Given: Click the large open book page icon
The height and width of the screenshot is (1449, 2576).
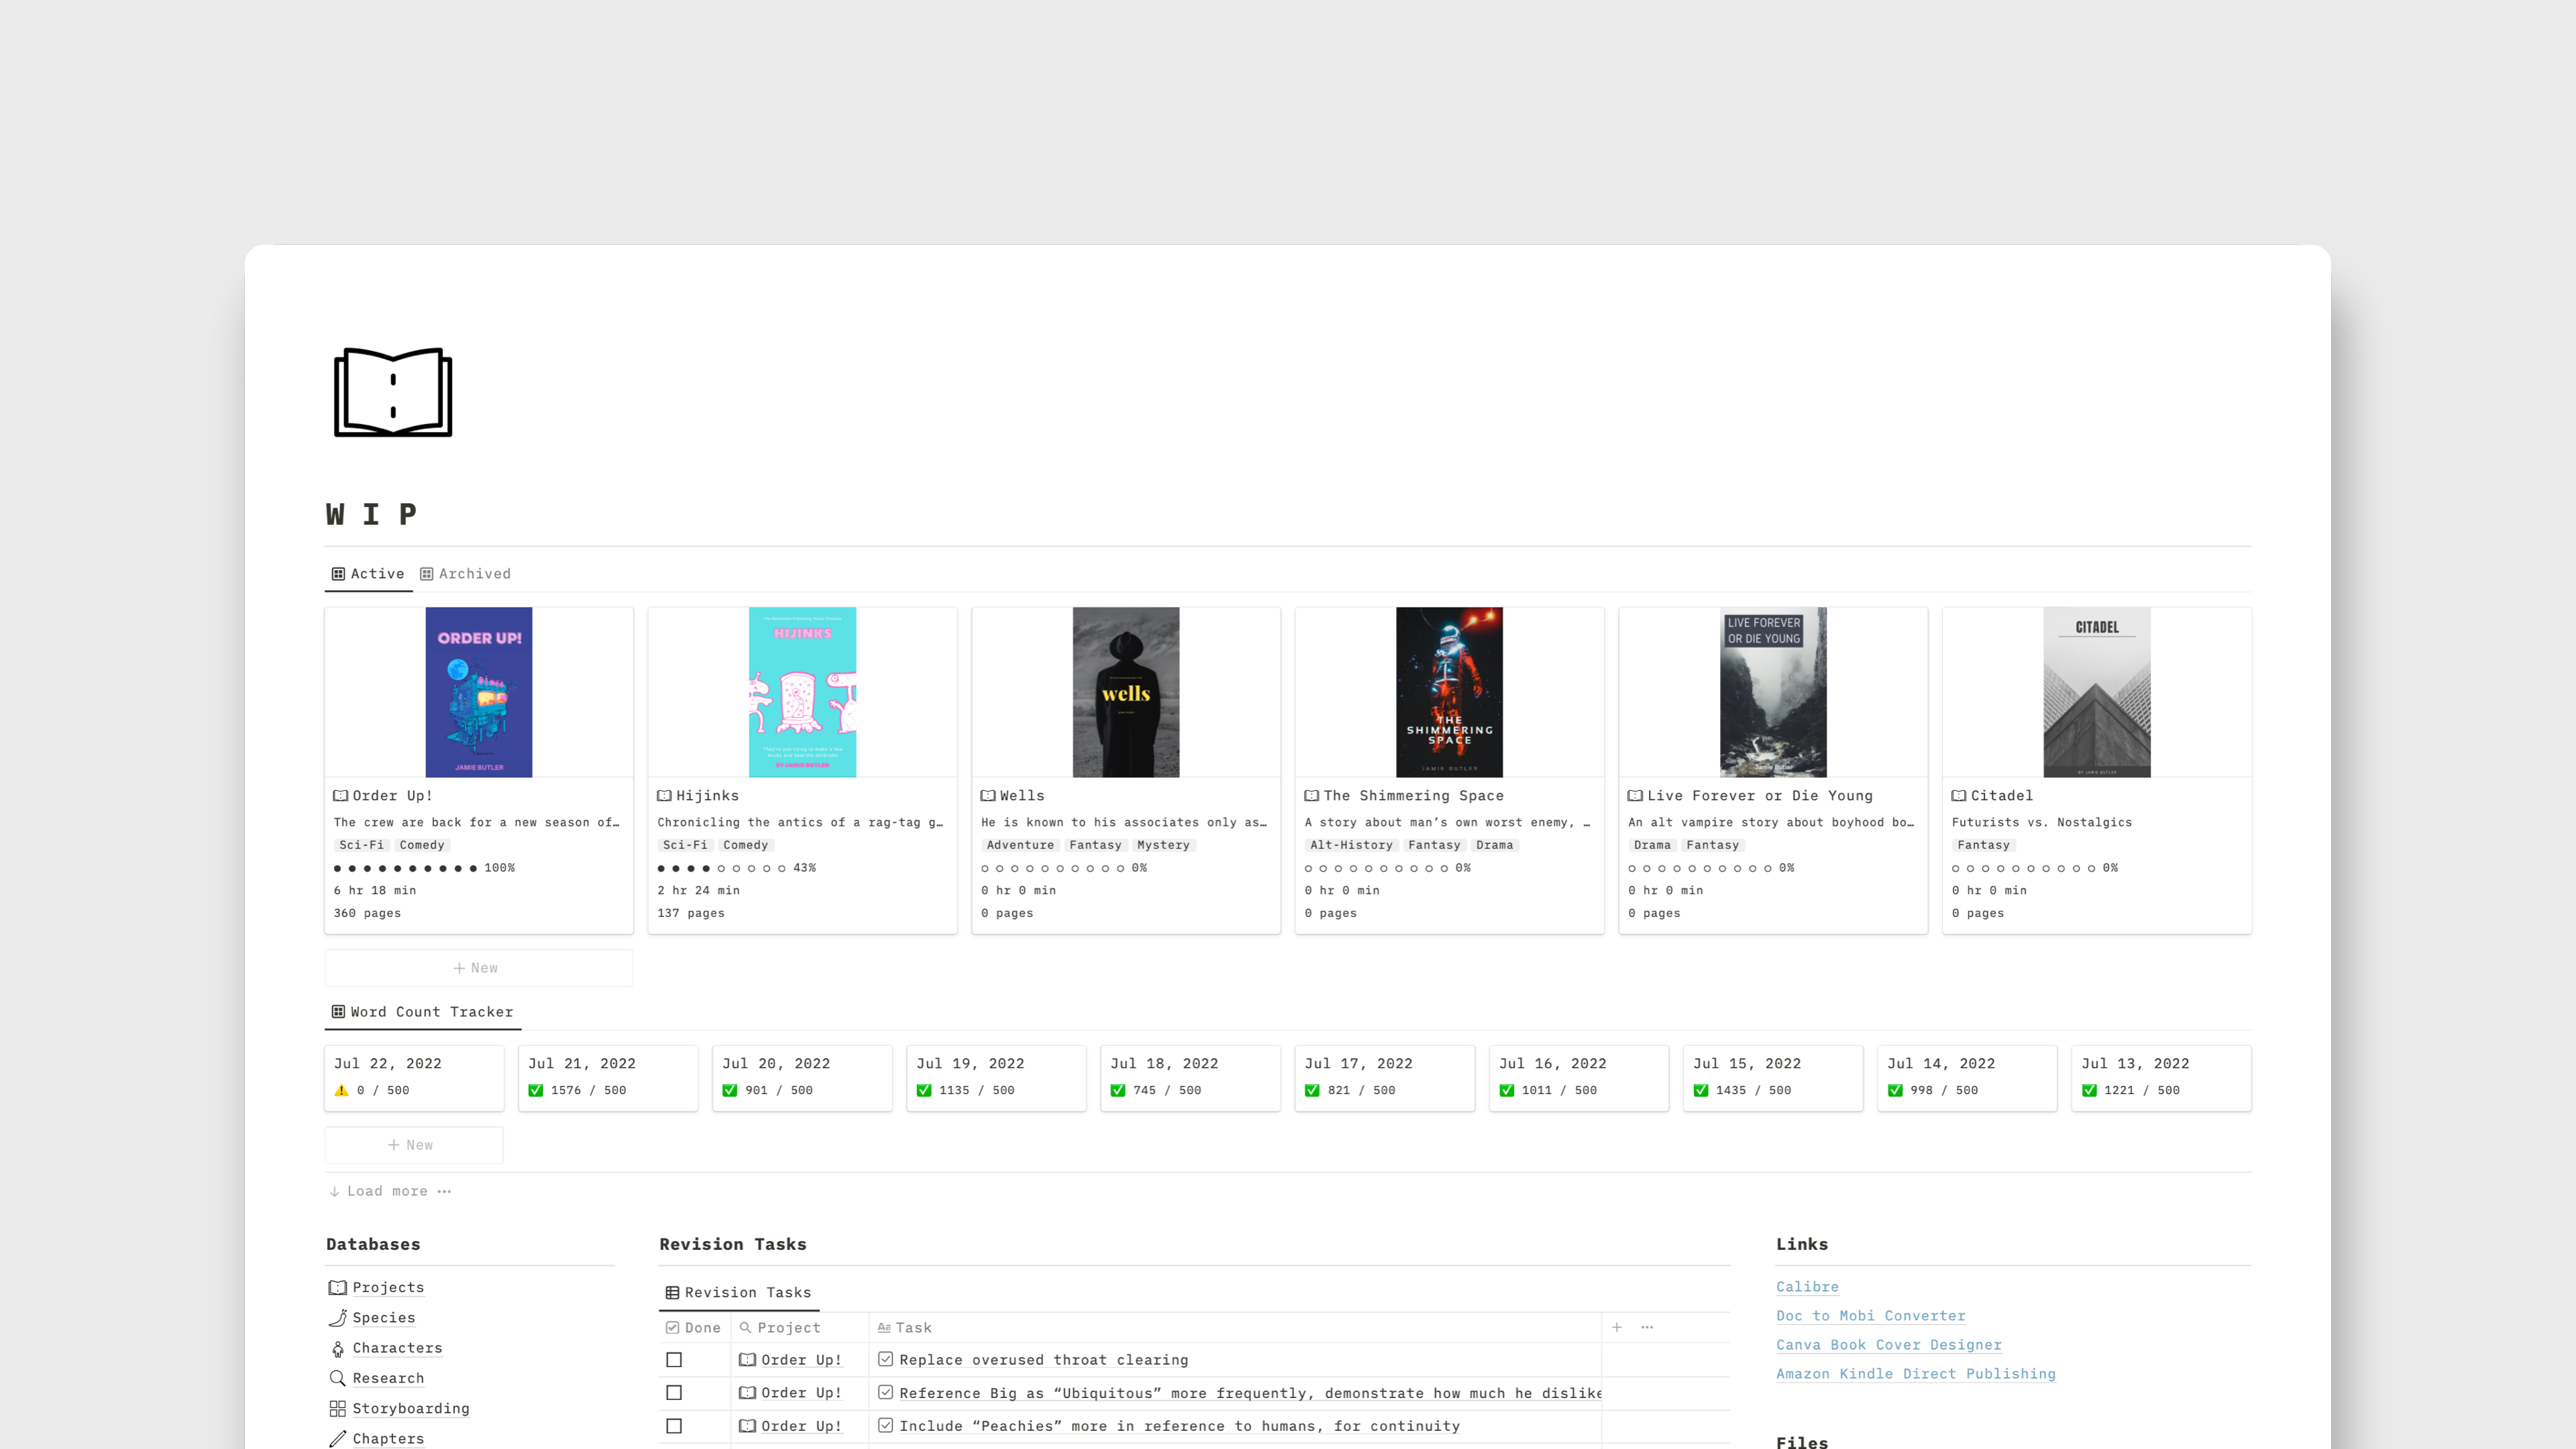Looking at the screenshot, I should point(393,392).
